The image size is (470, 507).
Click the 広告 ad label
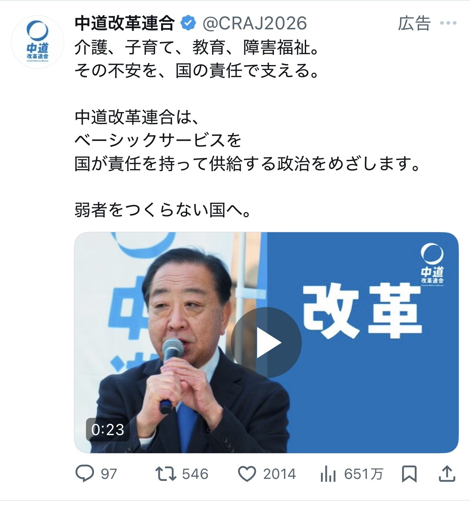pyautogui.click(x=414, y=23)
